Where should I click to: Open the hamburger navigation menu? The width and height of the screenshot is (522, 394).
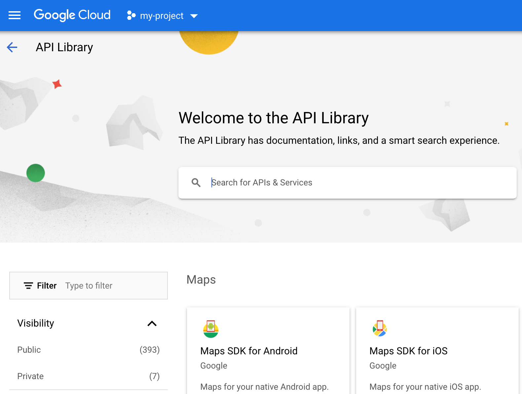tap(15, 16)
